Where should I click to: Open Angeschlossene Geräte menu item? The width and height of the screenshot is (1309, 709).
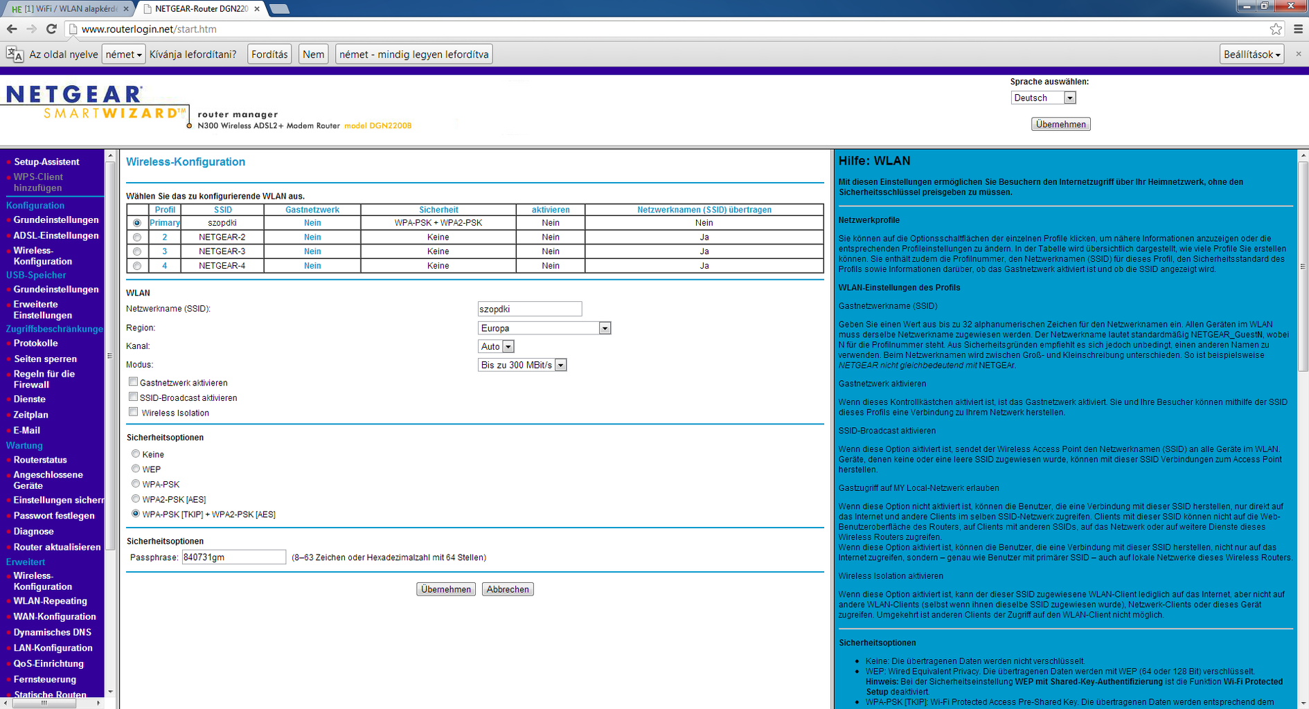(48, 480)
